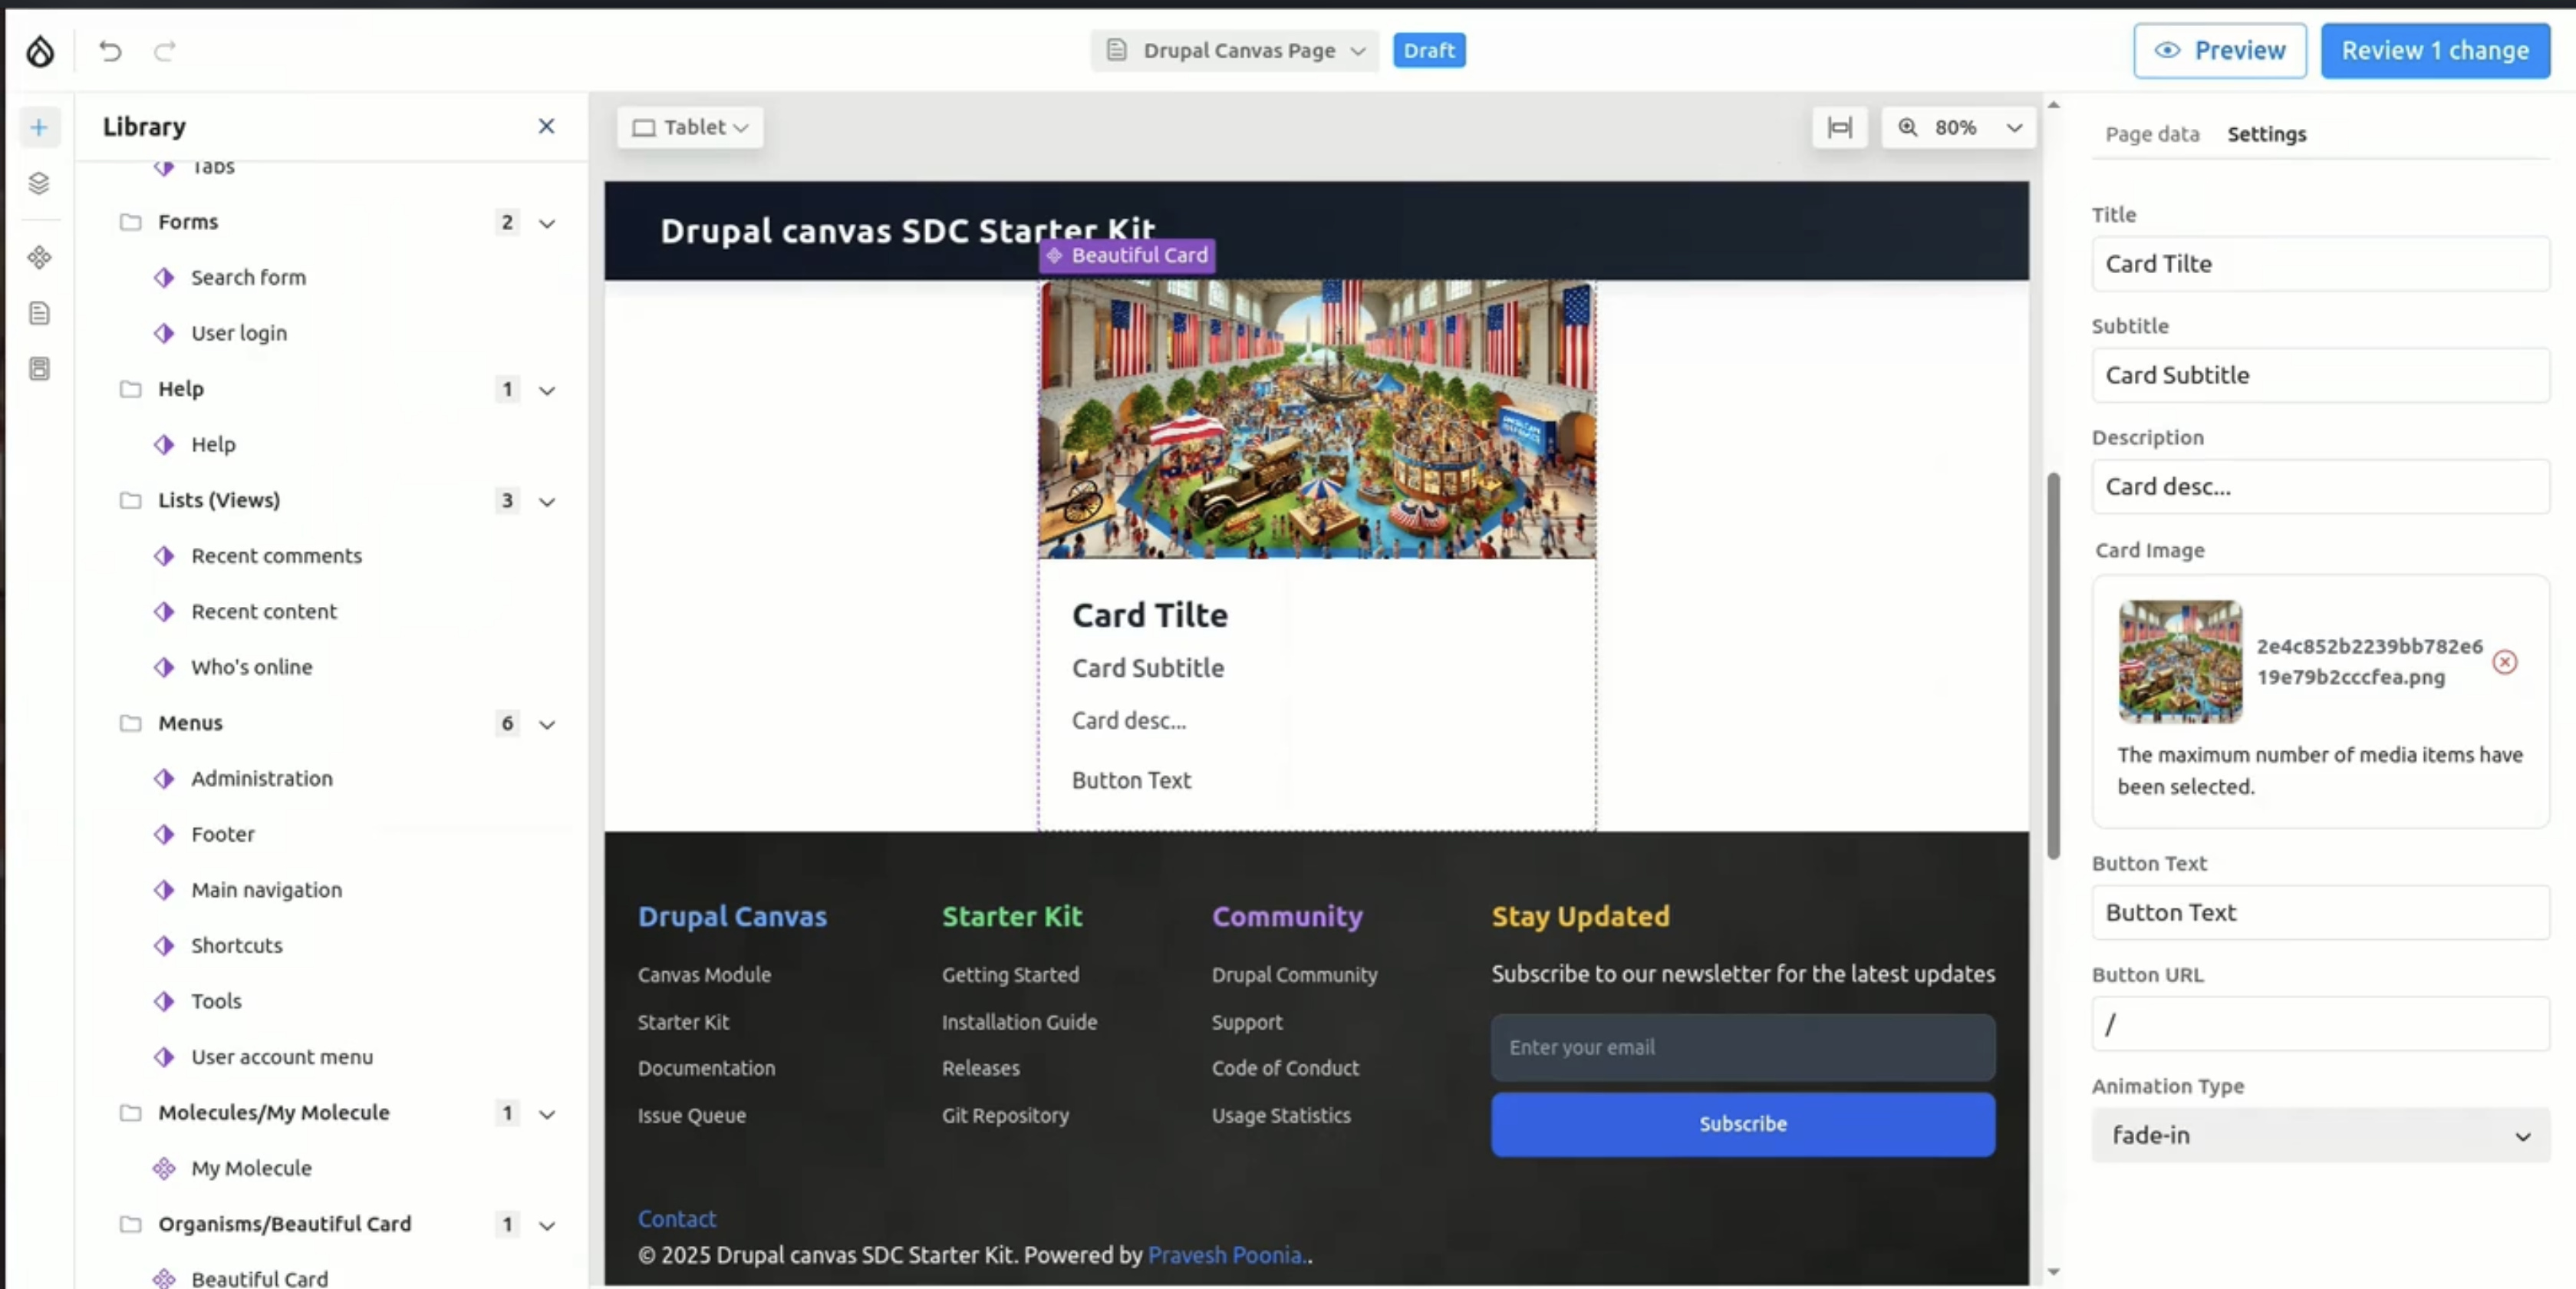Open the zoom level 80% dropdown
This screenshot has width=2576, height=1289.
[1958, 127]
